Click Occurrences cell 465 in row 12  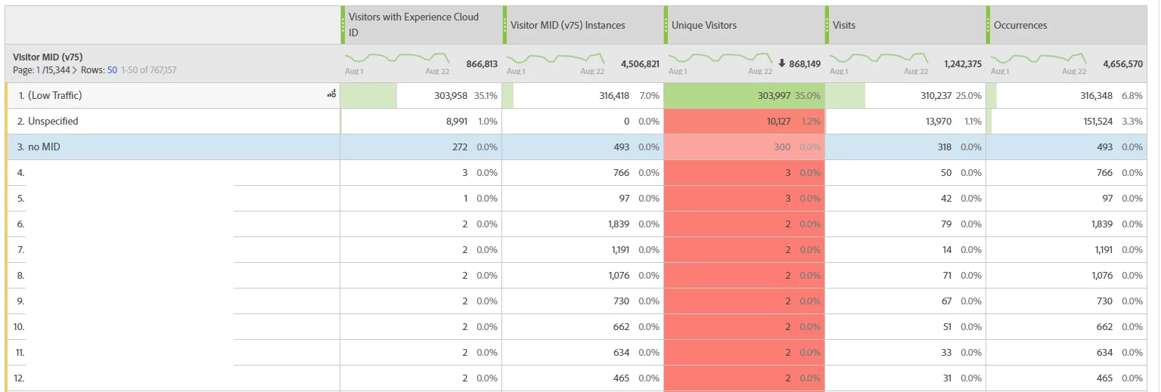click(x=1068, y=378)
